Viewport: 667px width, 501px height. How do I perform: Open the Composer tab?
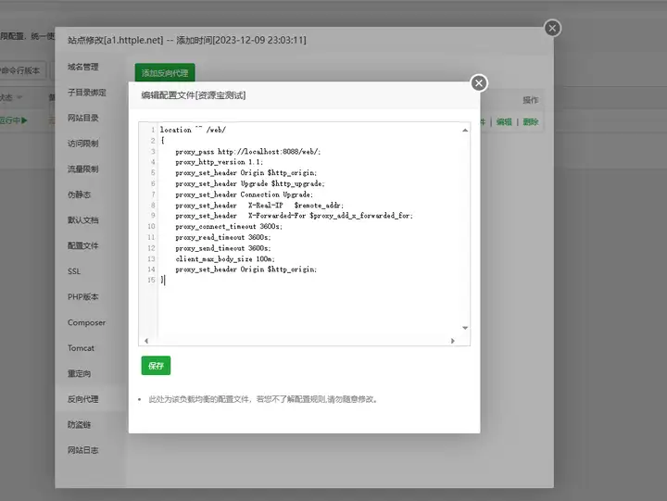tap(86, 322)
